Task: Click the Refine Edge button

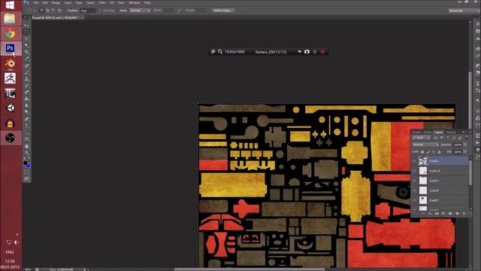Action: pyautogui.click(x=223, y=10)
